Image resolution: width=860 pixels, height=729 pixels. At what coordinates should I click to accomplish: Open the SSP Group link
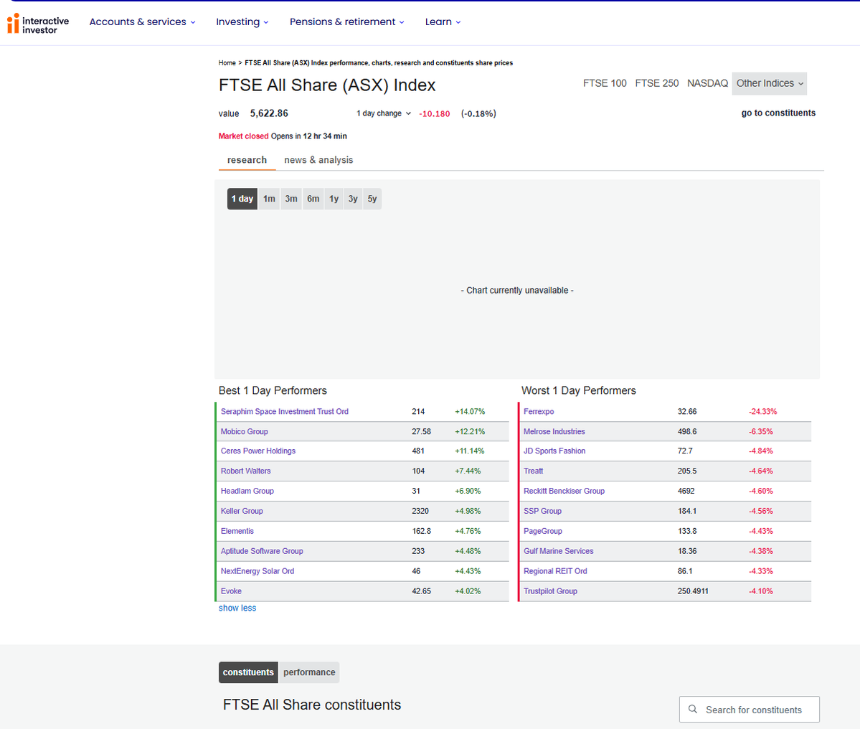pyautogui.click(x=542, y=511)
